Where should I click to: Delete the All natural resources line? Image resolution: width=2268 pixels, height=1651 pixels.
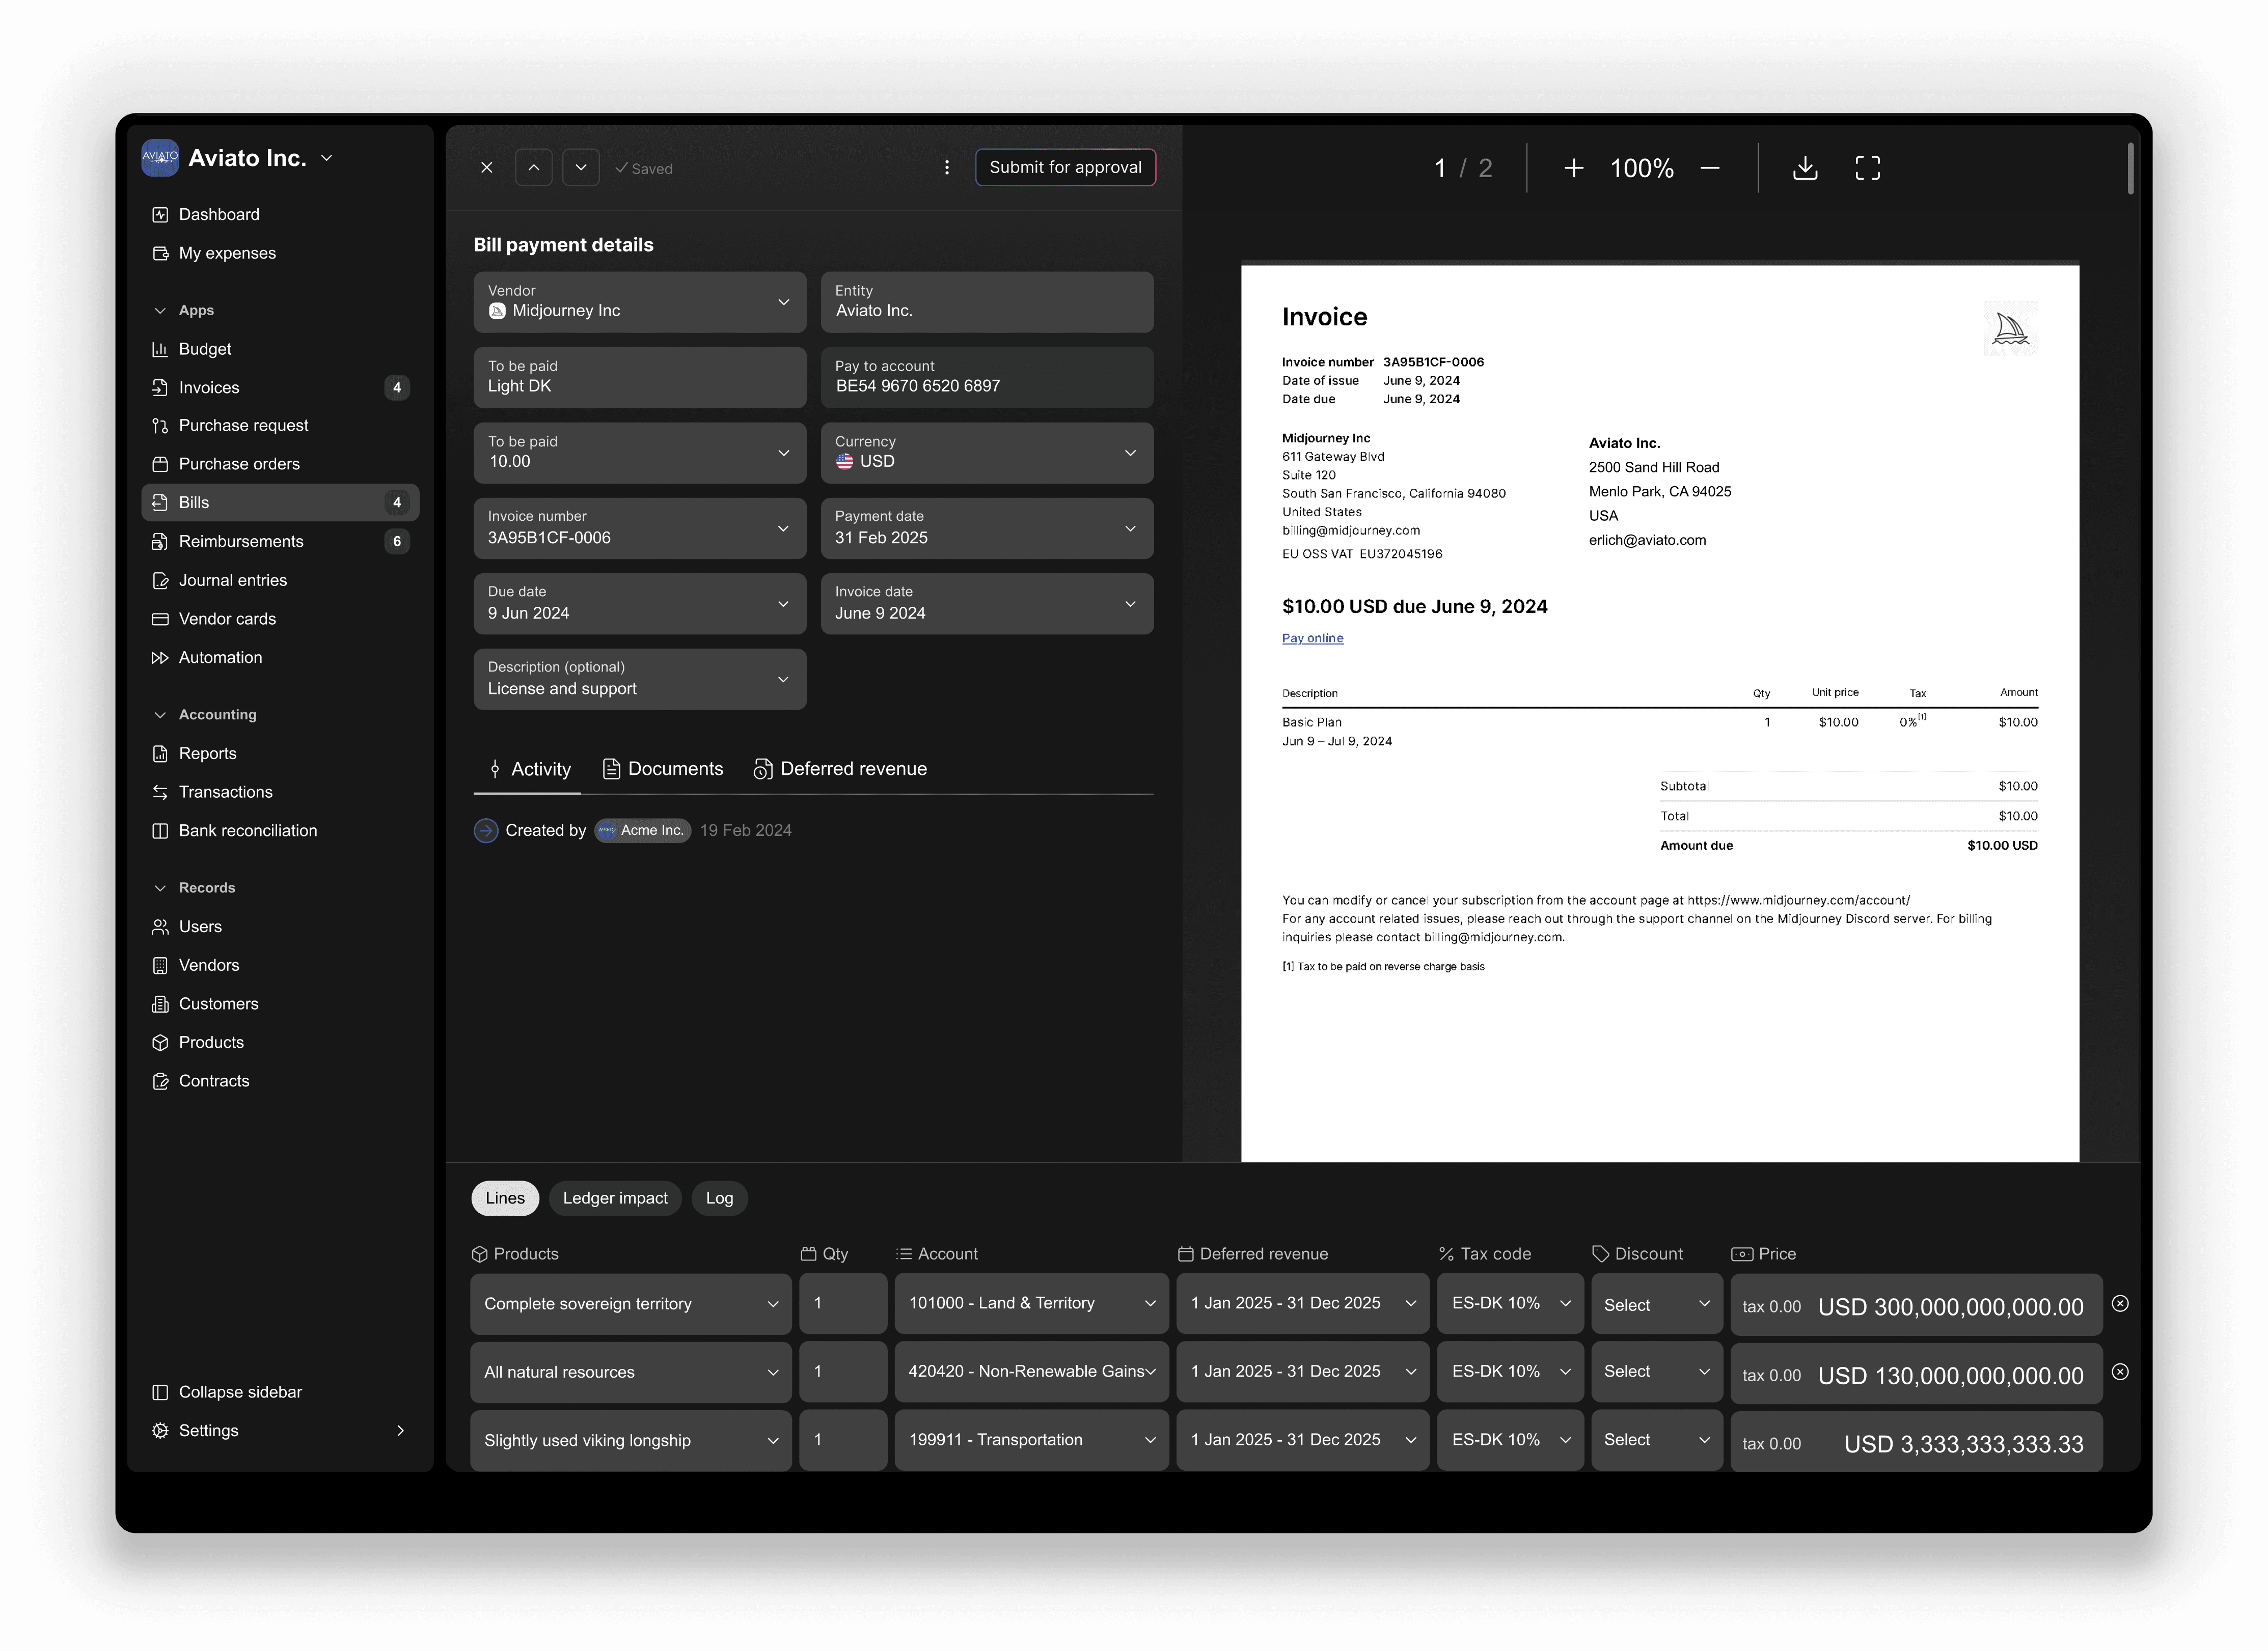2119,1371
